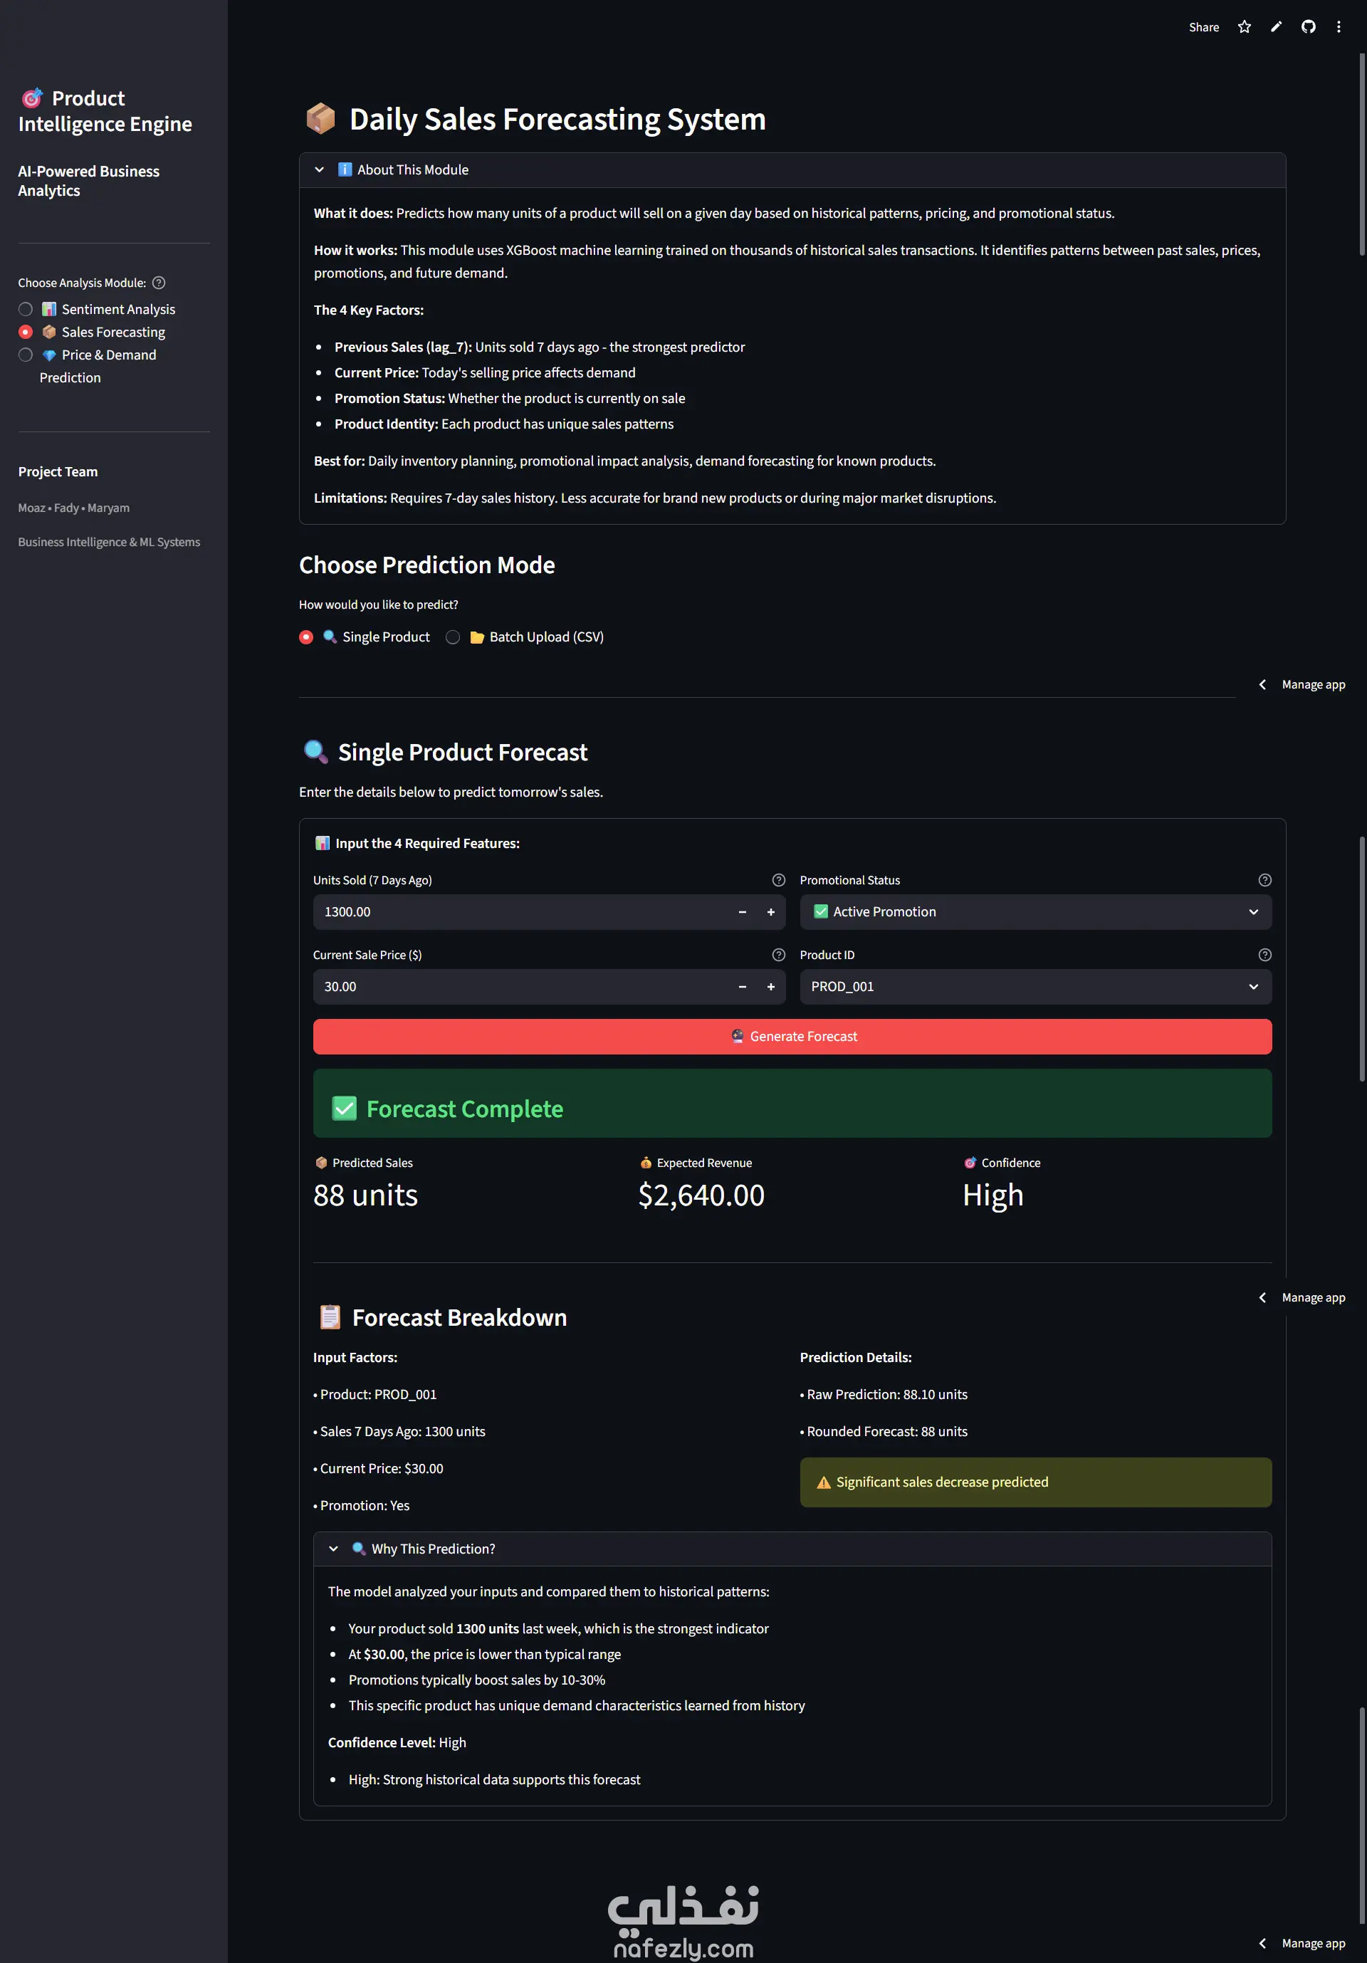The width and height of the screenshot is (1367, 1963).
Task: Click help icon for Promotional Status
Action: click(x=1264, y=881)
